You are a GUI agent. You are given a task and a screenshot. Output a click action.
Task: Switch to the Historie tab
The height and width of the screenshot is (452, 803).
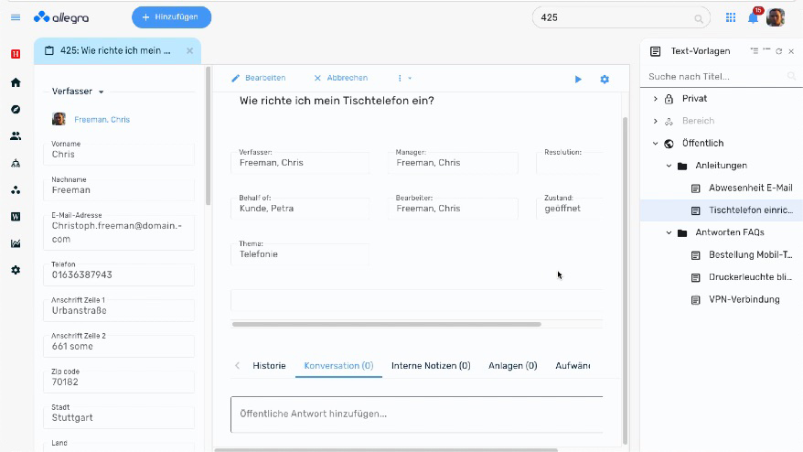coord(269,366)
